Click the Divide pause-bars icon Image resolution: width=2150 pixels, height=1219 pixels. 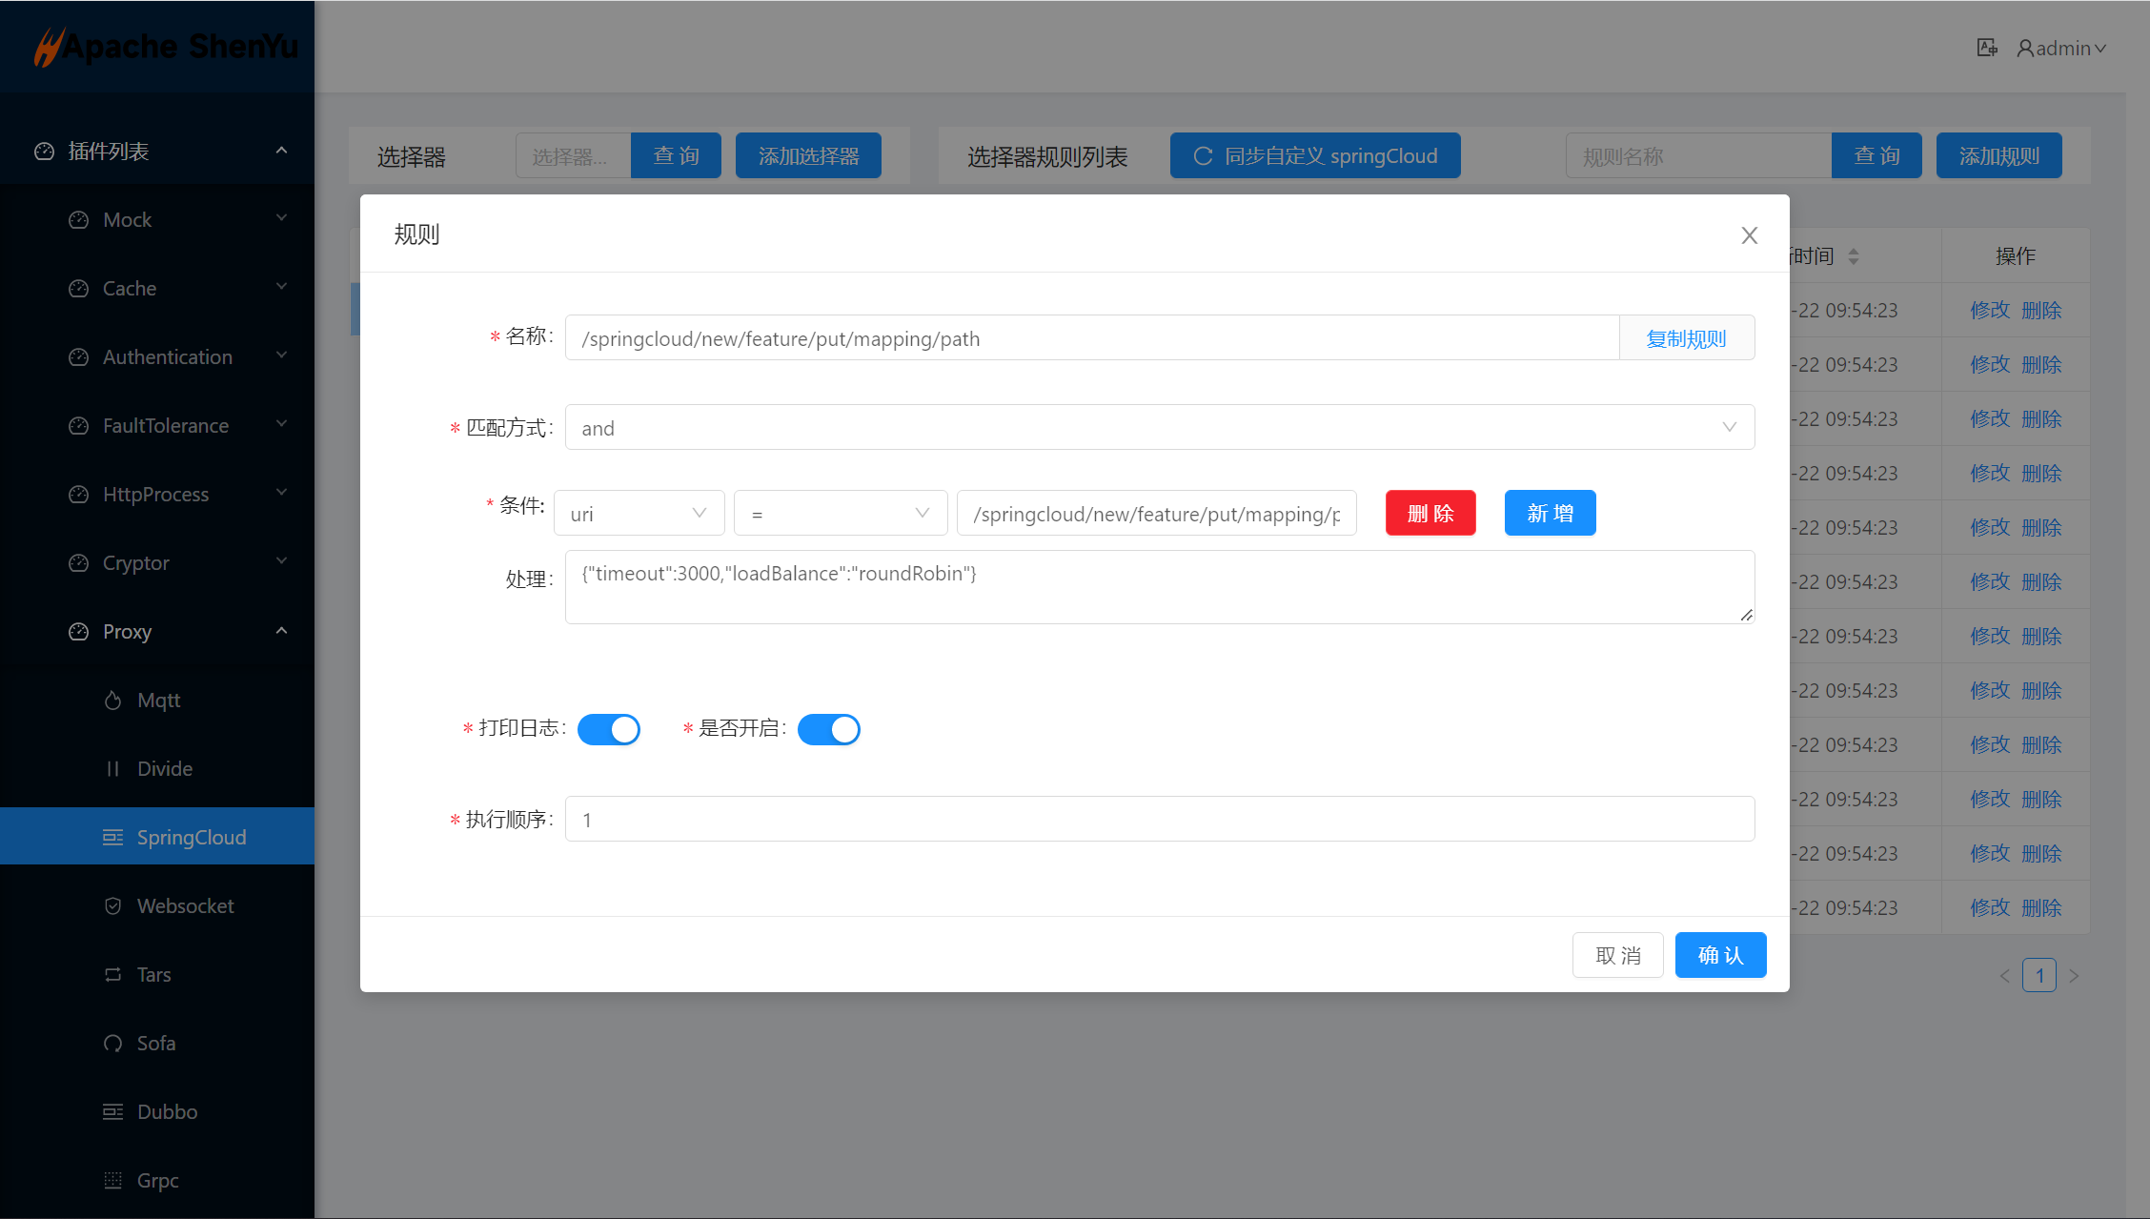(112, 769)
